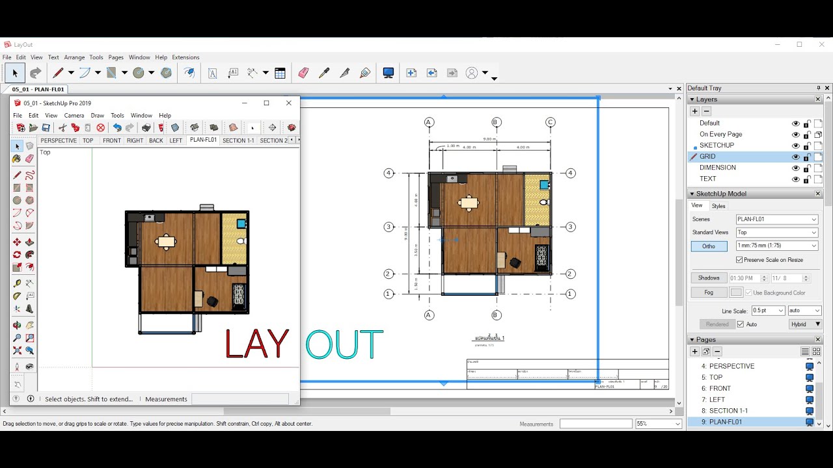Hide the DIMENSION layer
This screenshot has width=833, height=468.
tap(795, 168)
